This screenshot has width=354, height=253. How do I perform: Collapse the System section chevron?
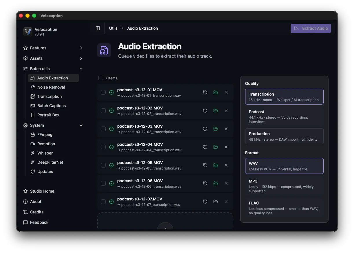coord(81,125)
